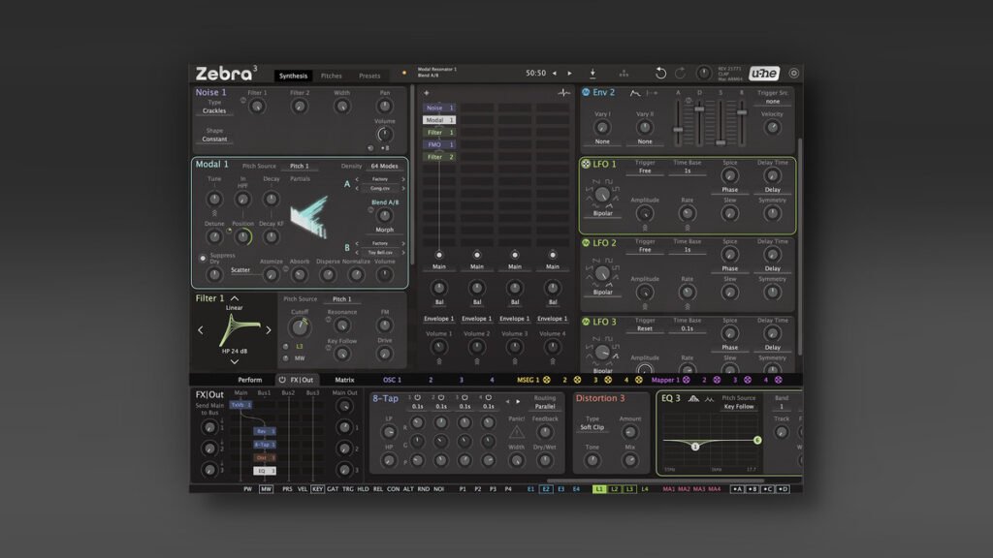This screenshot has width=993, height=558.
Task: Click EQ 3 spectrum display icon
Action: coord(693,398)
